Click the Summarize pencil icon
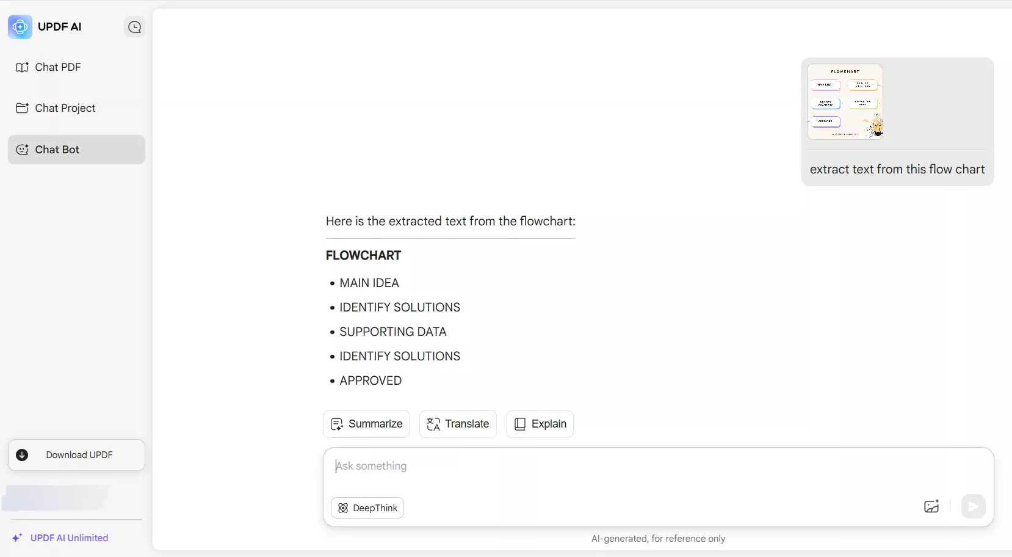The image size is (1012, 557). pos(338,424)
